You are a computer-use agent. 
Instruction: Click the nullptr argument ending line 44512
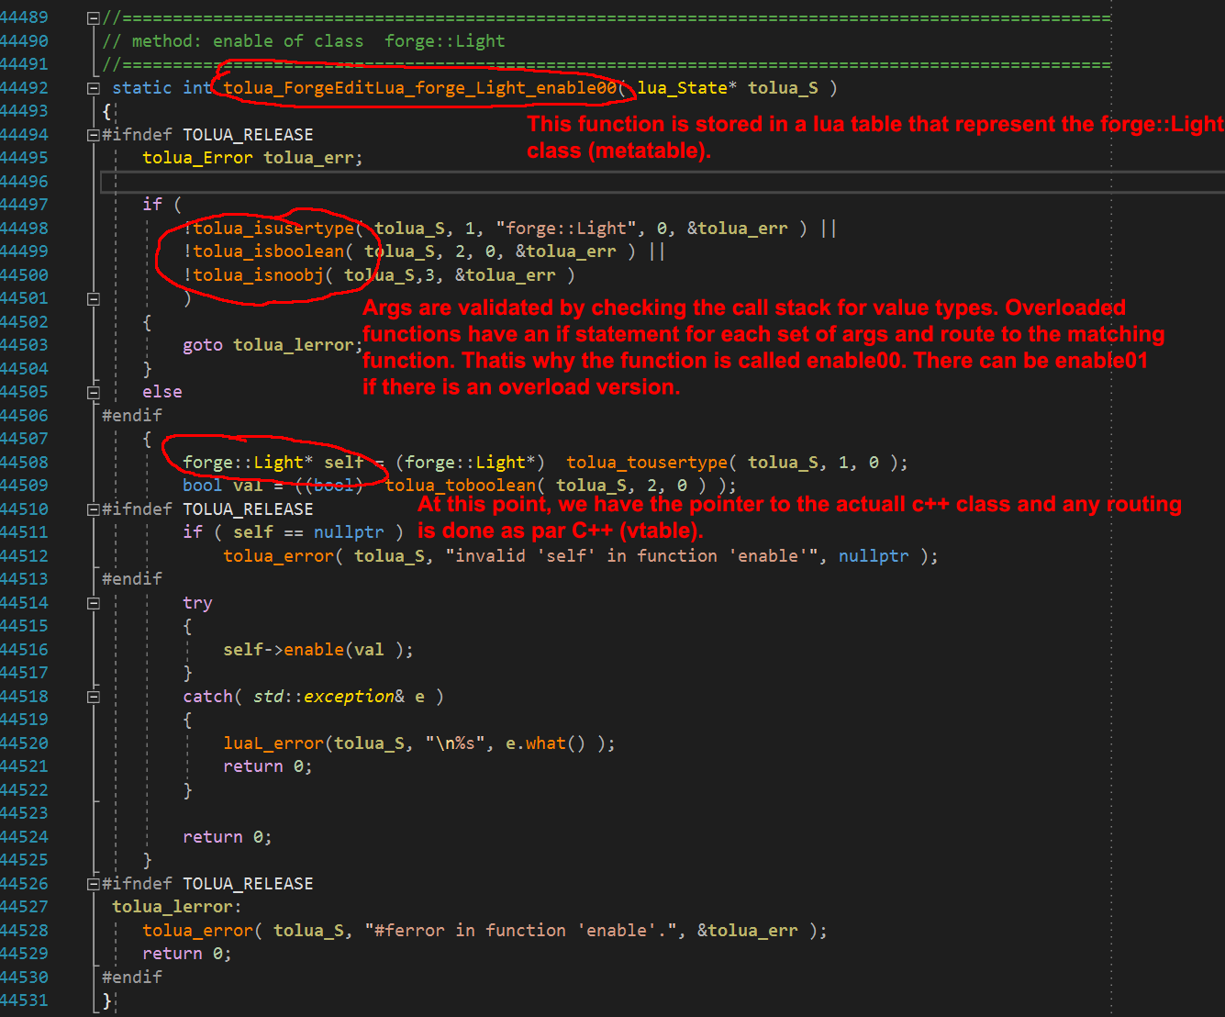[874, 556]
